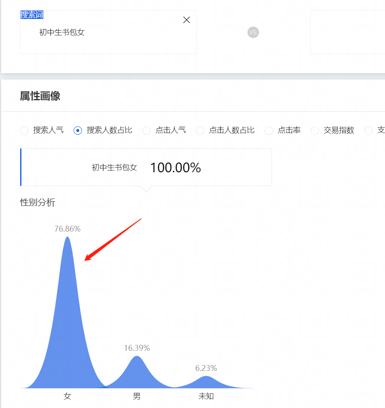
Task: Click the highlighted 搜索词 label
Action: click(32, 15)
